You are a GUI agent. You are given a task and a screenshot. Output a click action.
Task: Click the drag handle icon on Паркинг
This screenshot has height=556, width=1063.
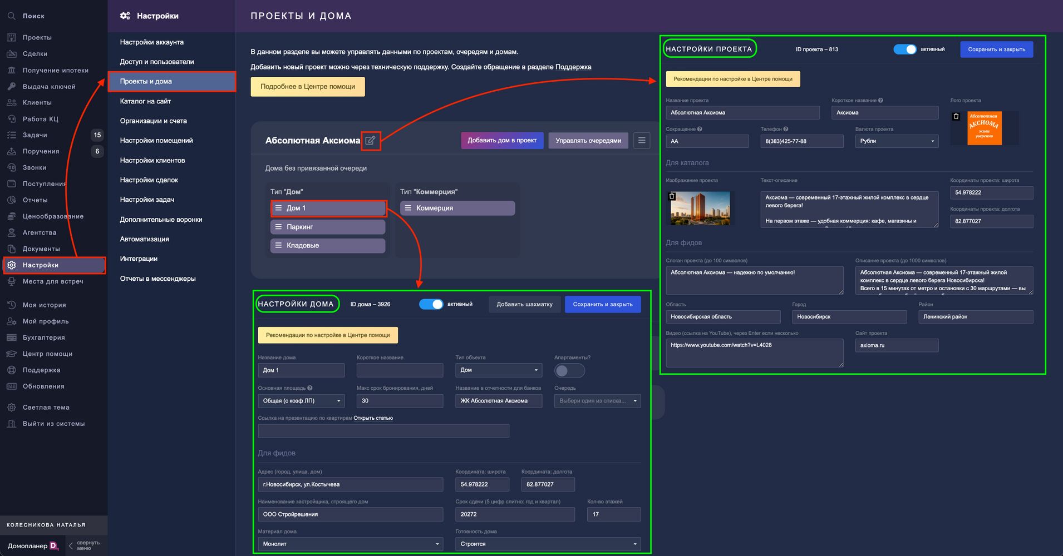[x=279, y=227]
